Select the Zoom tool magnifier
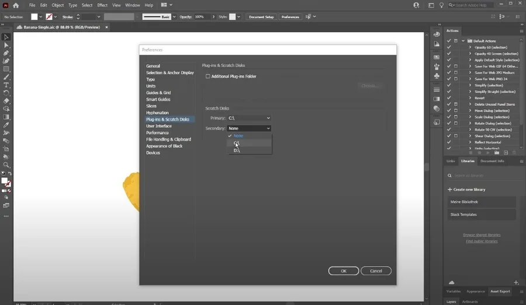The width and height of the screenshot is (526, 305). click(6, 165)
